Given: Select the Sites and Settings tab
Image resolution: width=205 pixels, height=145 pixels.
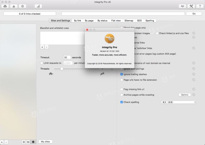Looking at the screenshot, I should pos(61,21).
